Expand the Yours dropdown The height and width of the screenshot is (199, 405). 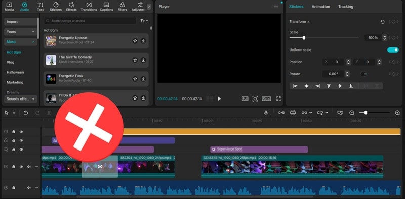tap(20, 32)
